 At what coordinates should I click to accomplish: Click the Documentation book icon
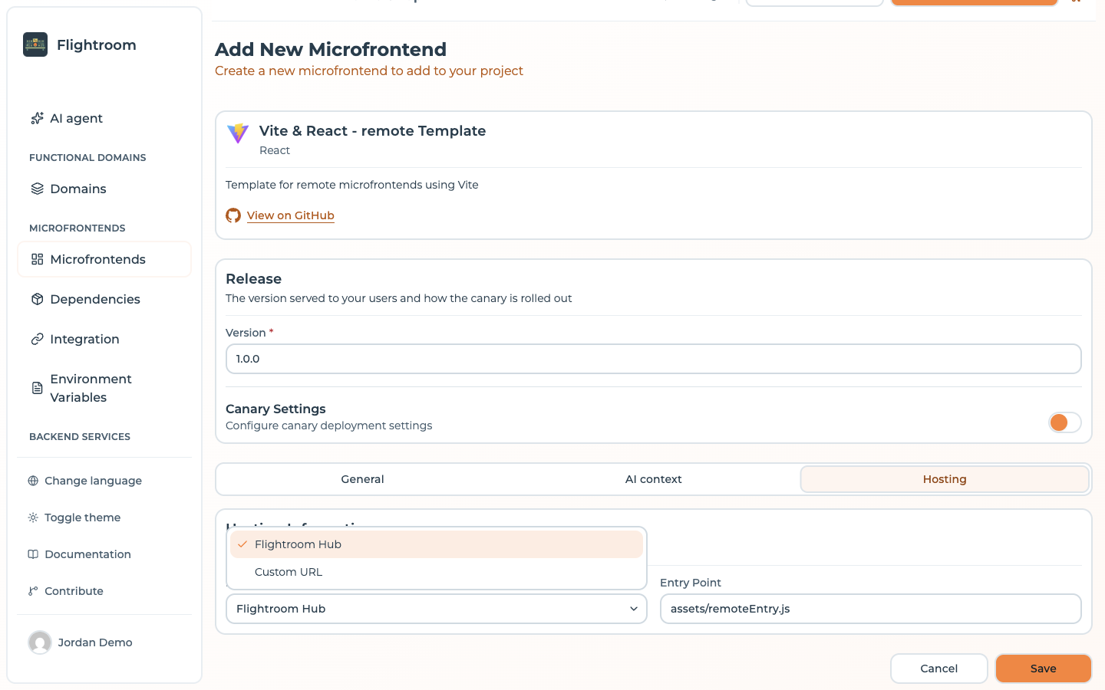33,554
